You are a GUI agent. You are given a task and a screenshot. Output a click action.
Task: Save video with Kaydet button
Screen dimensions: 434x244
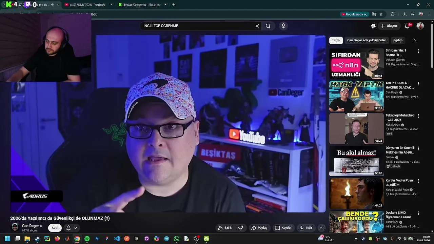pos(283,228)
